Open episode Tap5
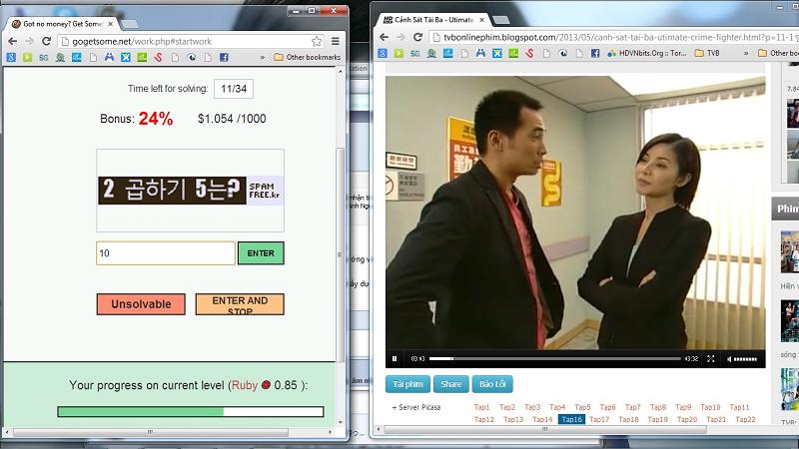The height and width of the screenshot is (449, 799). click(582, 407)
